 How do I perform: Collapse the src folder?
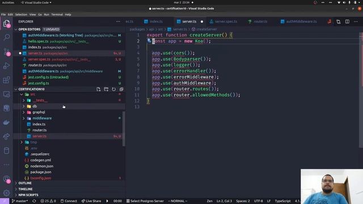click(x=22, y=95)
